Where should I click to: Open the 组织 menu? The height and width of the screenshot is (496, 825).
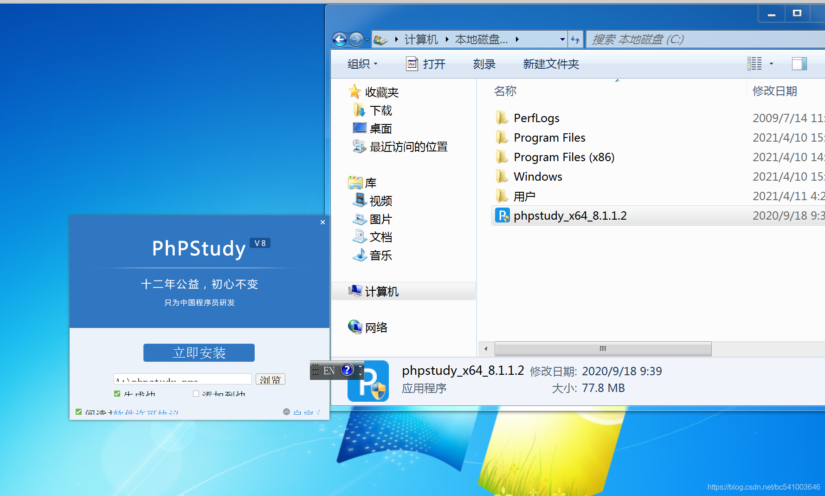point(362,64)
